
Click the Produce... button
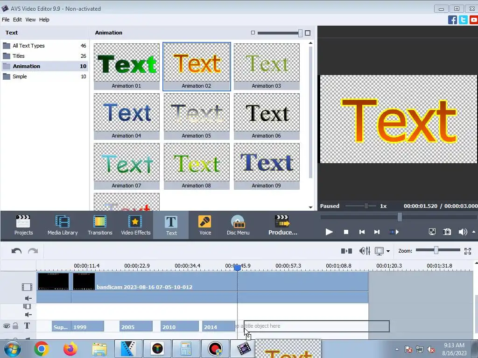tap(282, 225)
